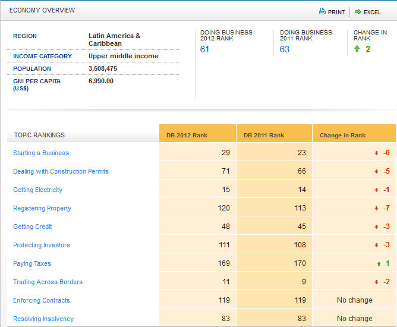Click the red down arrow in Registering Property row
397x327 pixels.
pos(376,209)
